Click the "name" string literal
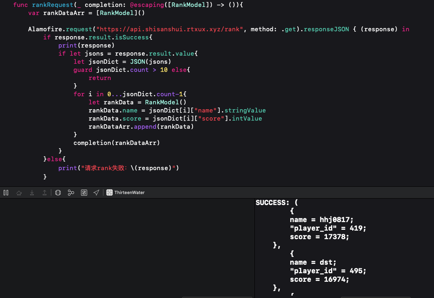 (205, 110)
